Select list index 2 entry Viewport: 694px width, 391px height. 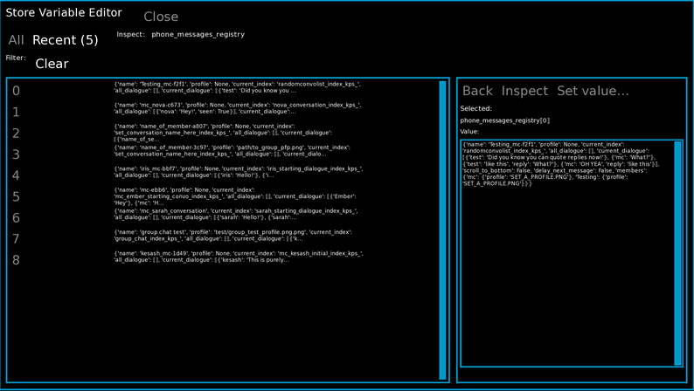click(x=16, y=134)
